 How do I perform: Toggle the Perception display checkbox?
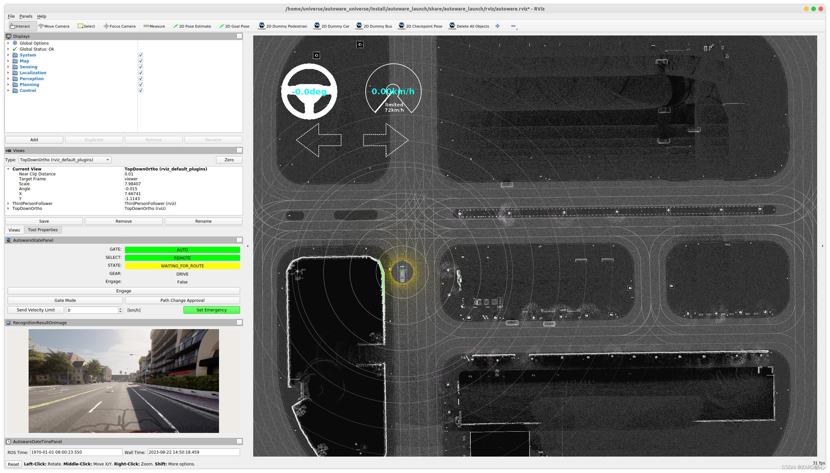pos(141,79)
